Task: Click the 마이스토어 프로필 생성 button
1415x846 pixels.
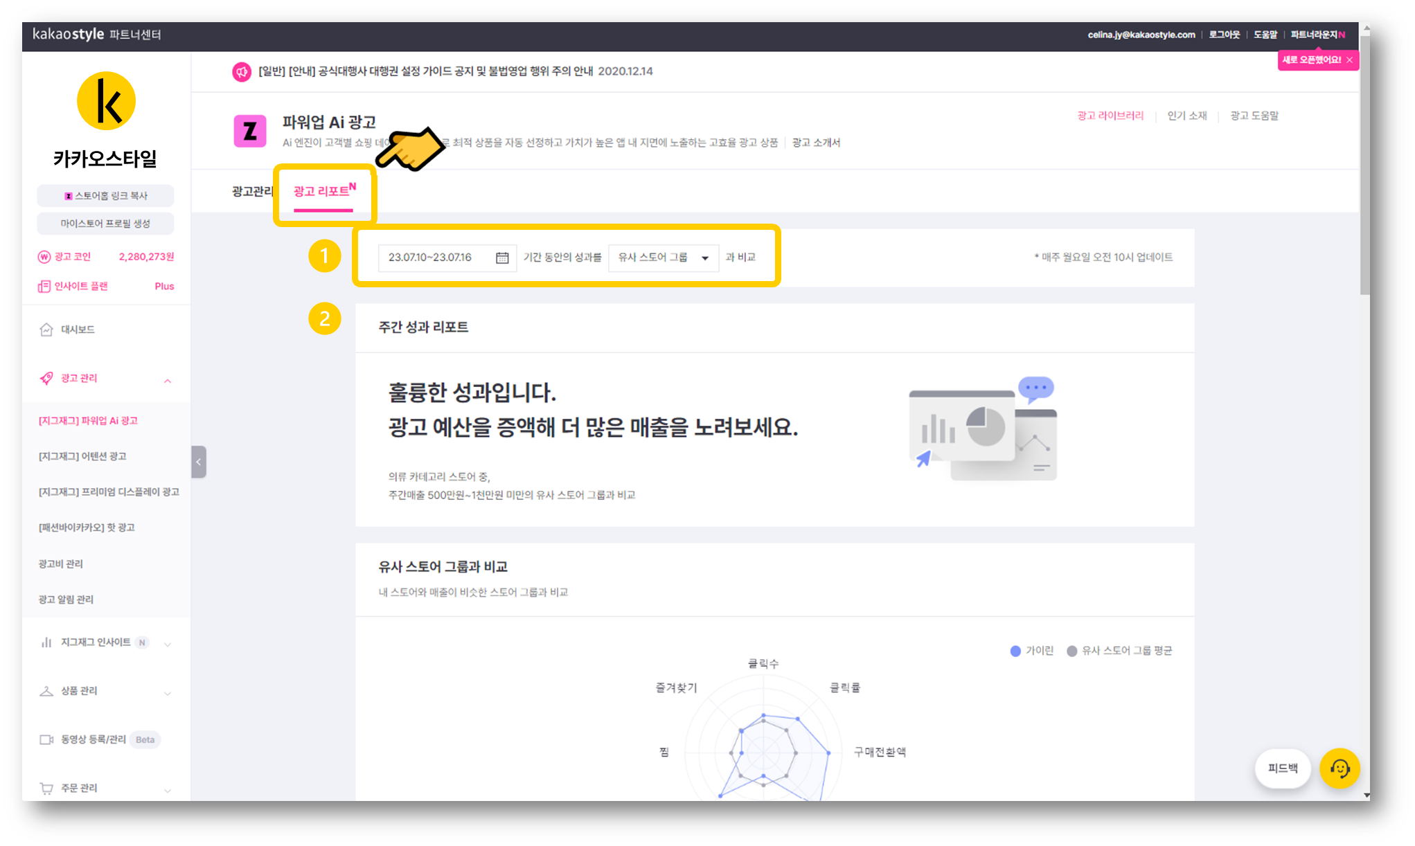Action: (x=105, y=224)
